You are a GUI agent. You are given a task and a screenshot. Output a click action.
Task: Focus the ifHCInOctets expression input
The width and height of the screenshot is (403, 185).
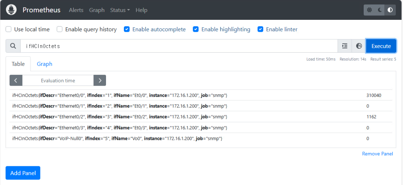point(179,46)
